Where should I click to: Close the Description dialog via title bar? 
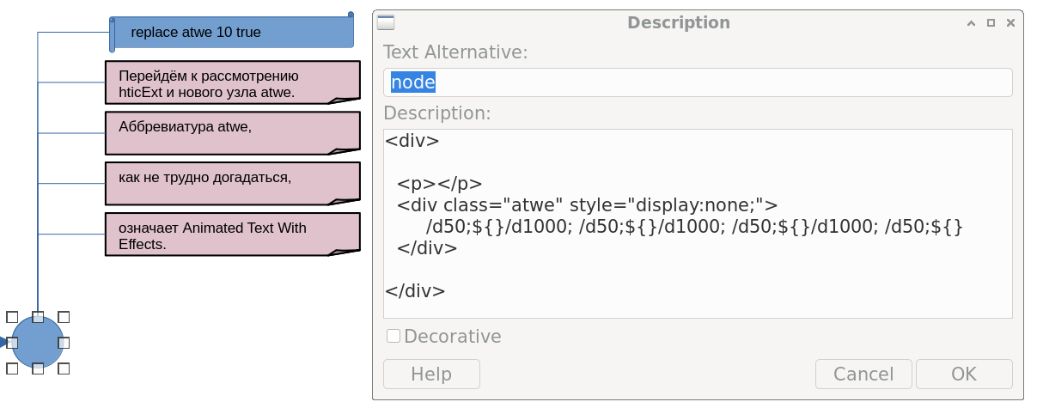1010,23
